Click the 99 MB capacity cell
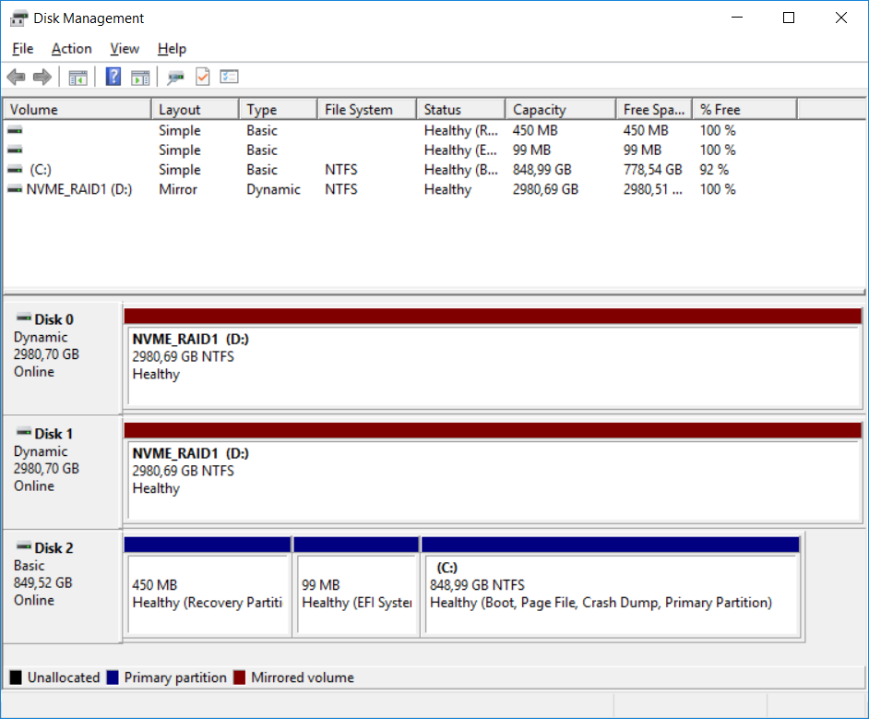 (x=531, y=150)
